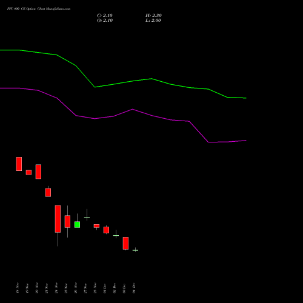Viewport: 303px width, 303px height.
Task: Click the "25 Nov" date label
Action: click(66, 288)
